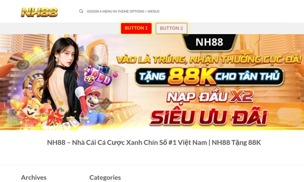Click the red Siêu ưu đãi banner text
The image size is (304, 182).
coord(209,117)
